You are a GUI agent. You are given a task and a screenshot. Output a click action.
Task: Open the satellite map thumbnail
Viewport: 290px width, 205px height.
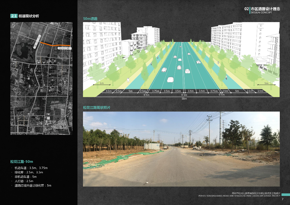pos(41,78)
